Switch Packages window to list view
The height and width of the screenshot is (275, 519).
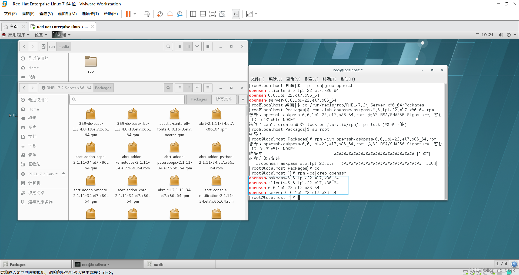click(x=179, y=88)
